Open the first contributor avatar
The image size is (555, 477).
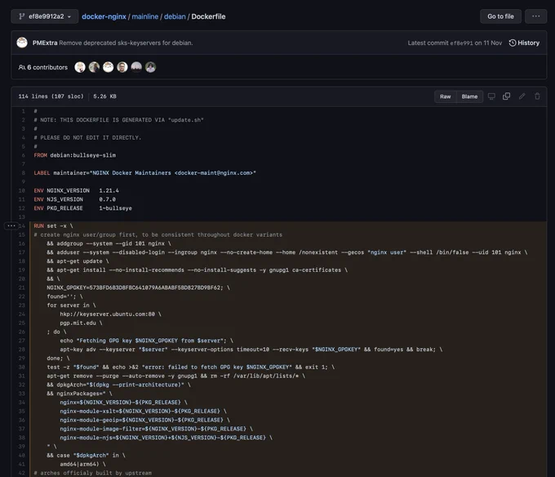point(80,67)
